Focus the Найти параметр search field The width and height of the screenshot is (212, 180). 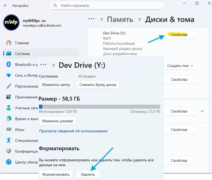tap(107, 5)
